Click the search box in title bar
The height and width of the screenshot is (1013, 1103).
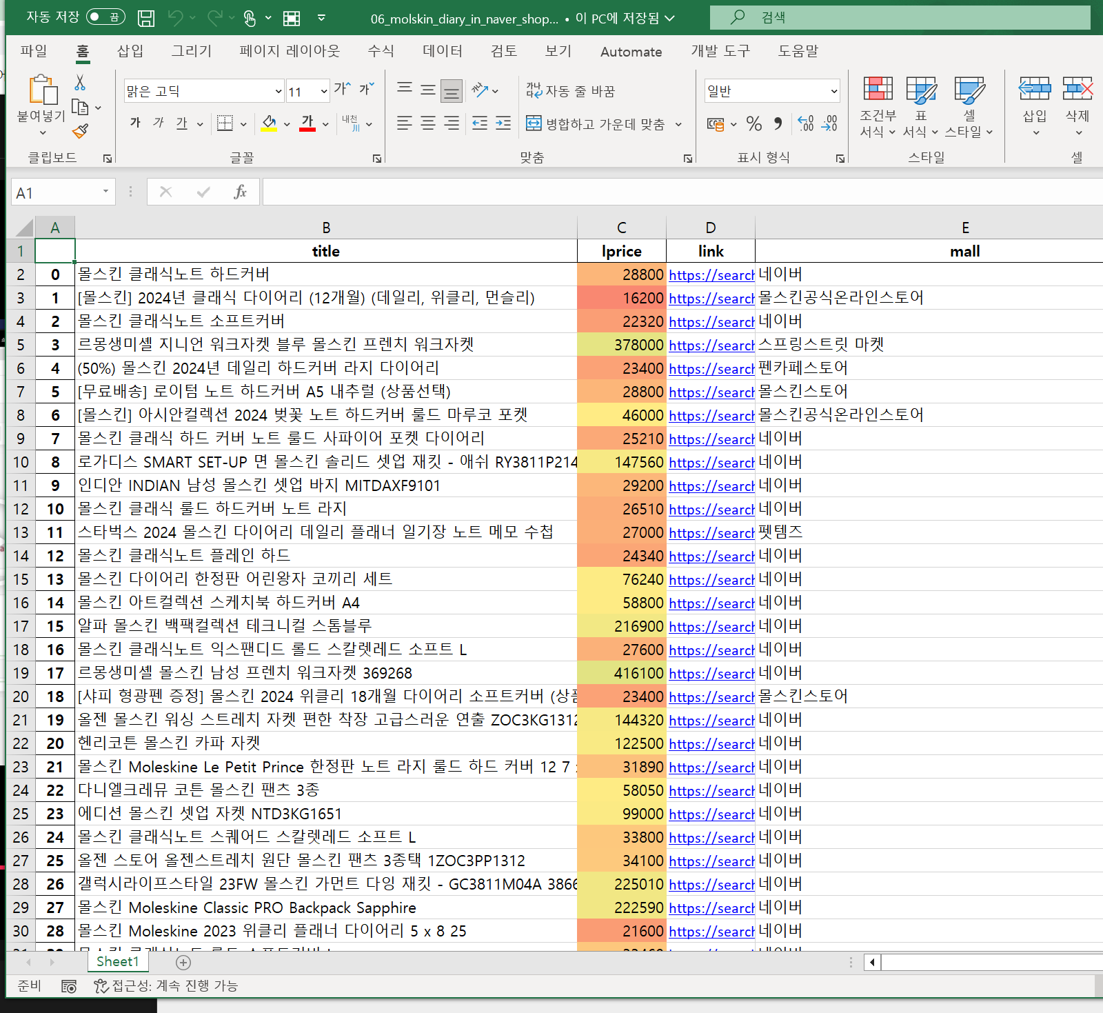click(x=900, y=17)
